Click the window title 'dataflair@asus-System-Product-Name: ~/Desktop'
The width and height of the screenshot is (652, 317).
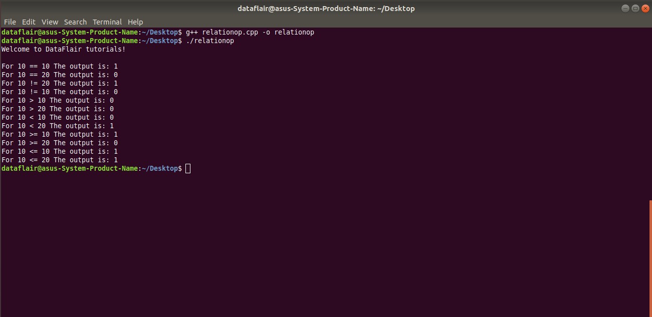point(326,9)
